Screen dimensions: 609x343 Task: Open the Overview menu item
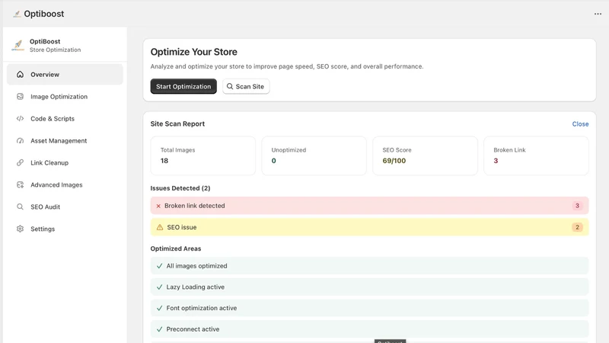click(x=65, y=74)
